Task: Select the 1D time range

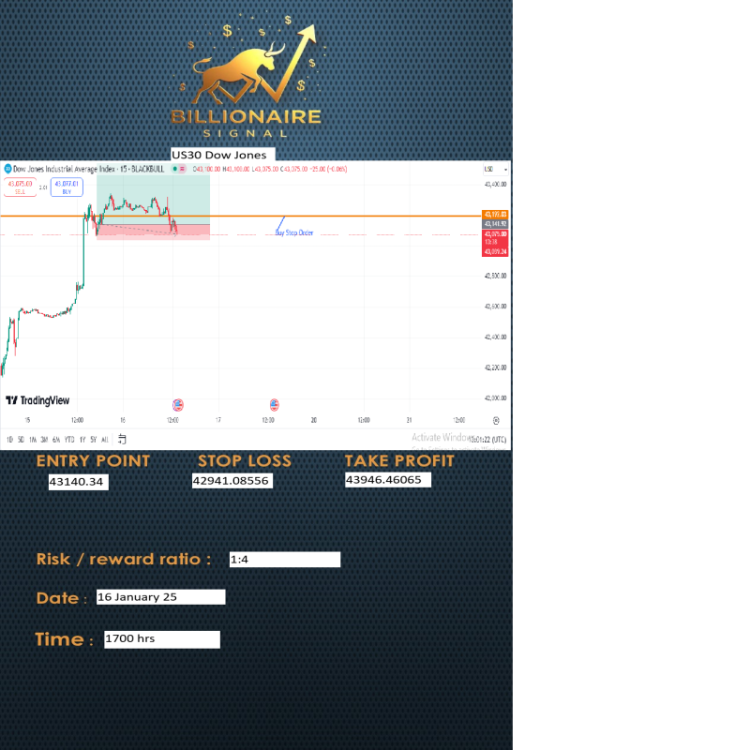Action: pyautogui.click(x=9, y=439)
